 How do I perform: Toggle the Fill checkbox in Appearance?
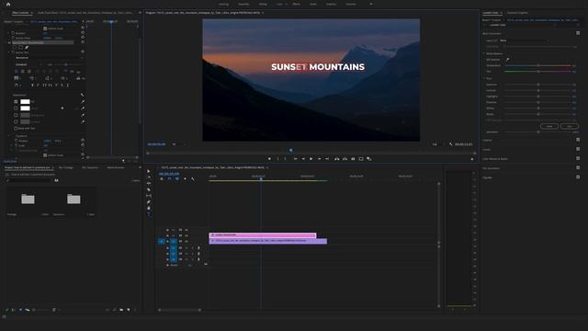tap(16, 102)
